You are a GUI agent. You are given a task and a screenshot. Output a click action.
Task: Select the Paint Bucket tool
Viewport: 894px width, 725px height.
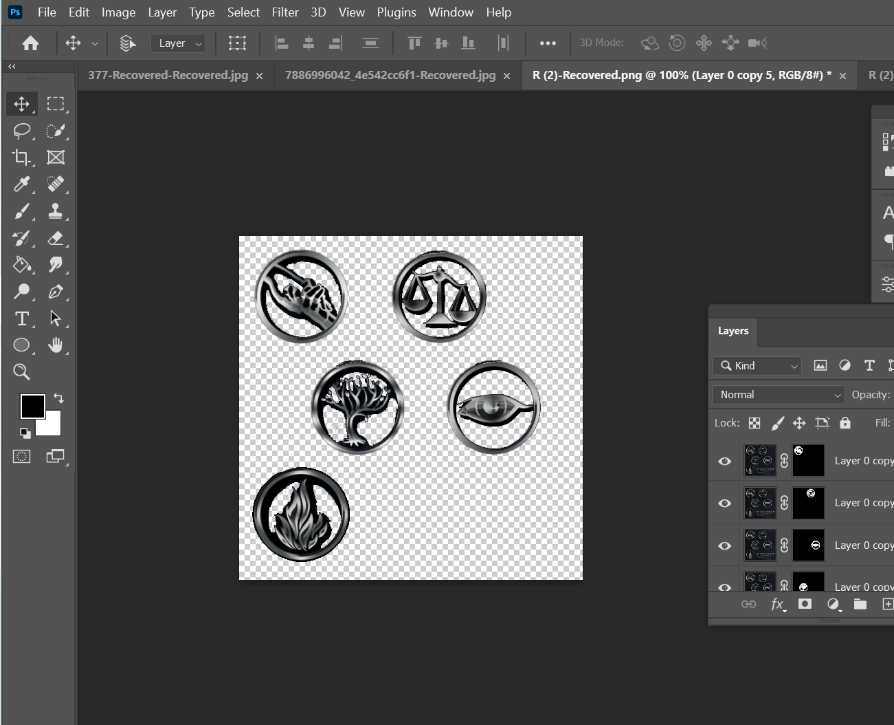(x=21, y=265)
